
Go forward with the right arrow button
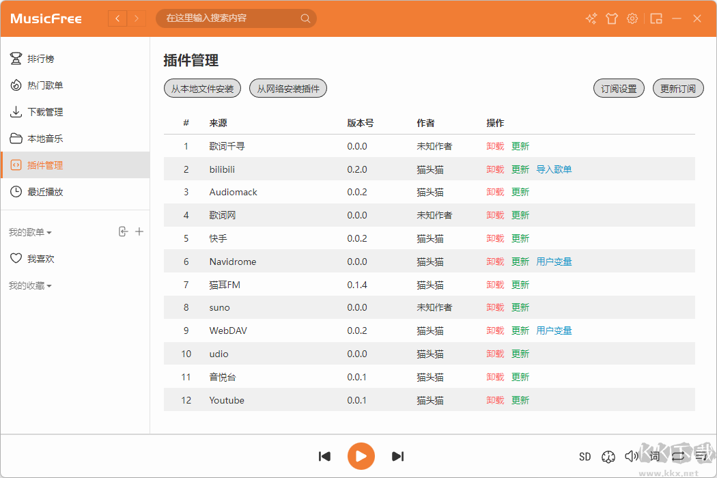pyautogui.click(x=137, y=18)
